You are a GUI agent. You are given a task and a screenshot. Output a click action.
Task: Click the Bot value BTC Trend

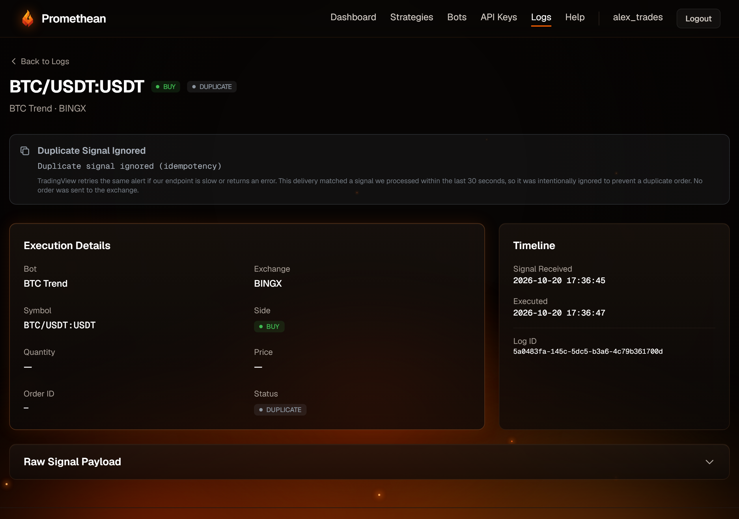(x=45, y=283)
